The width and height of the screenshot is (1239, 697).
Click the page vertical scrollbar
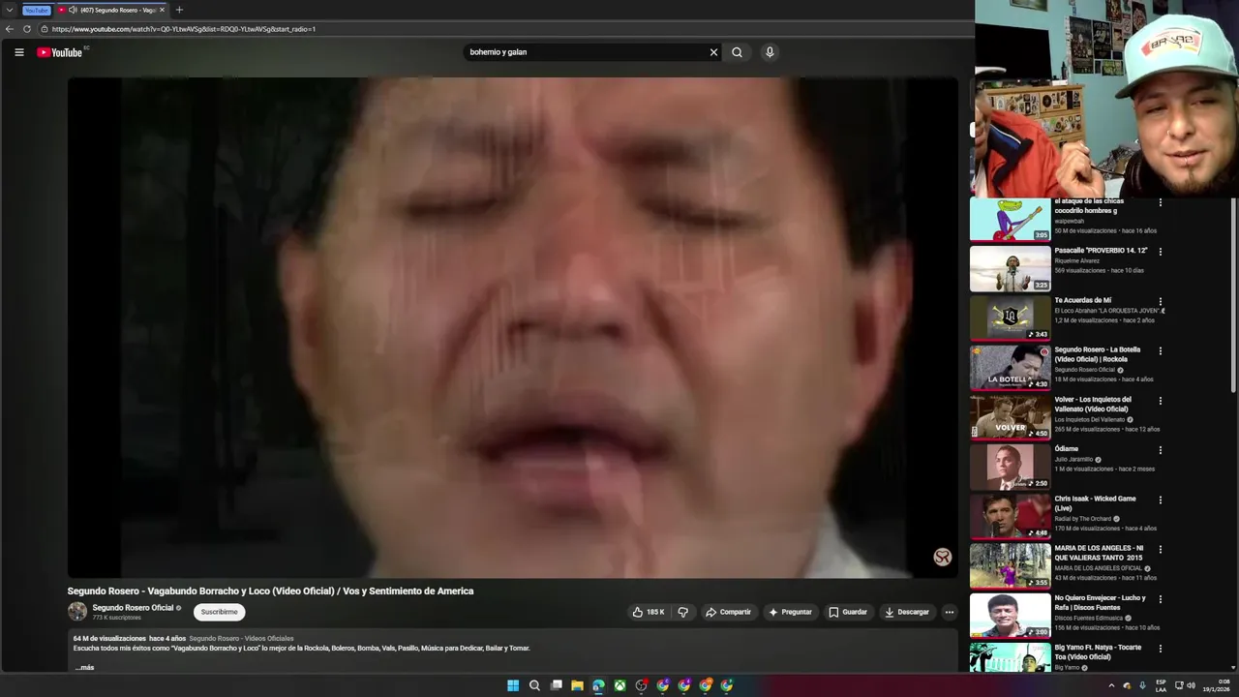(1233, 295)
